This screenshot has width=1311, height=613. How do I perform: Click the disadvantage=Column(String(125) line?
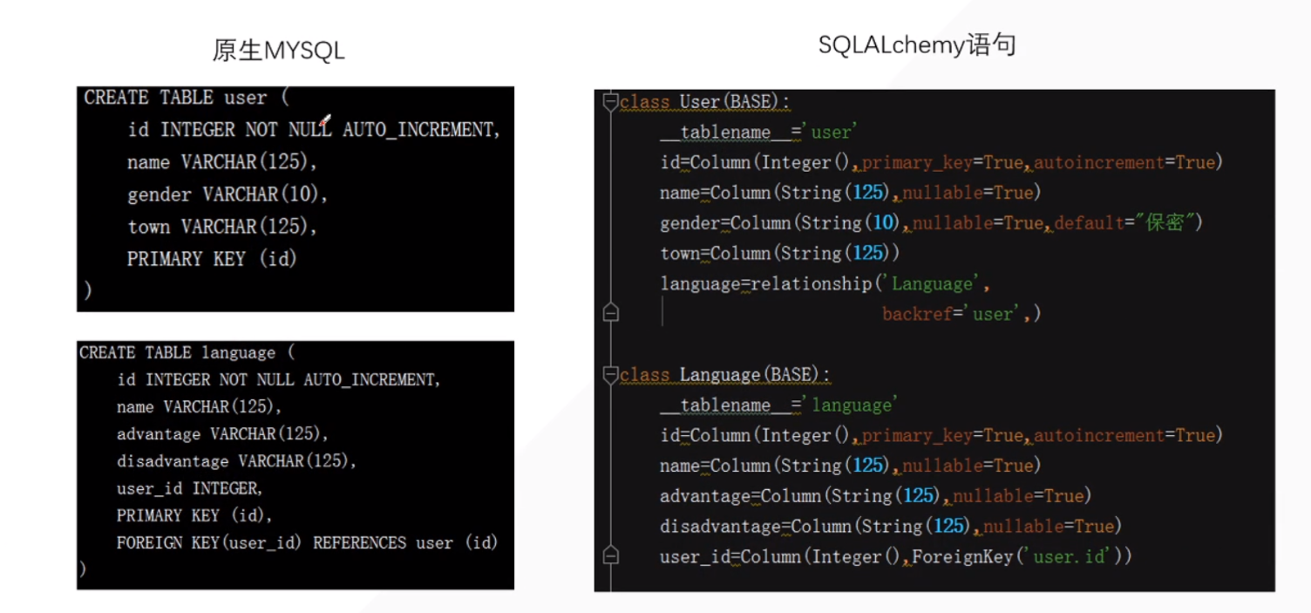tap(891, 527)
